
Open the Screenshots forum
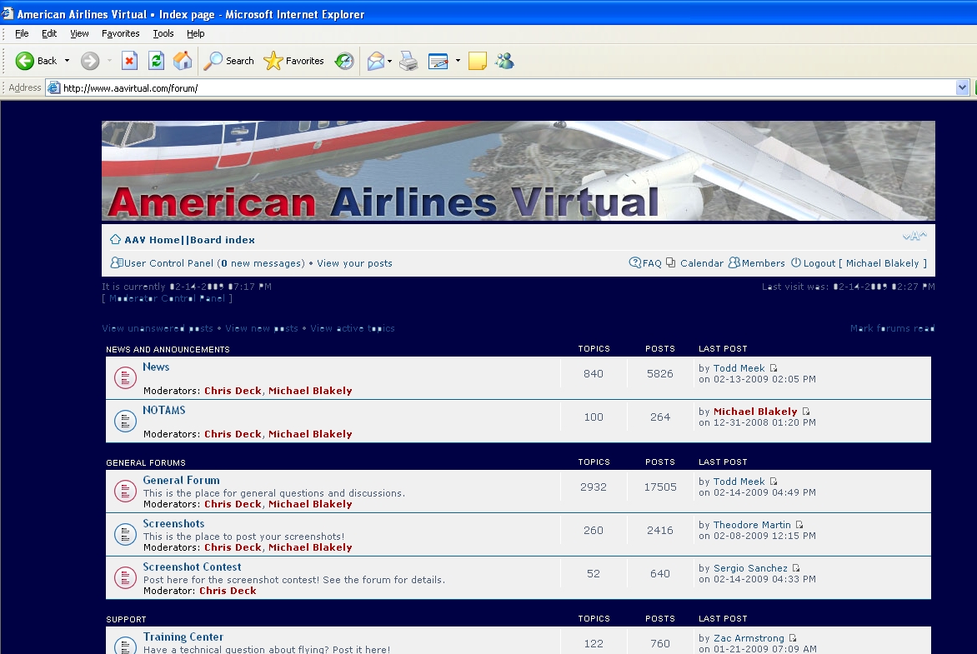coord(173,524)
